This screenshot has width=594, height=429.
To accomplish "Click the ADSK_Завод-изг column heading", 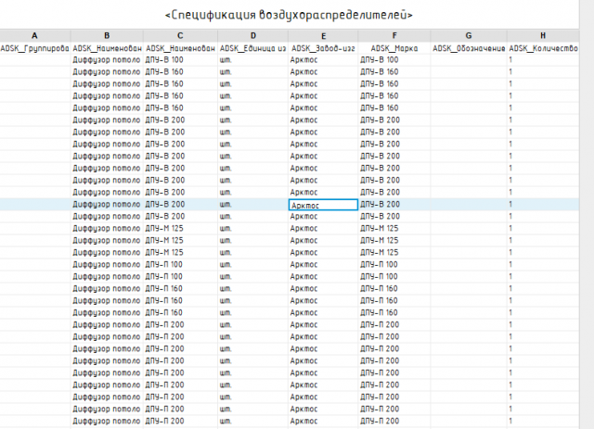I will click(323, 47).
